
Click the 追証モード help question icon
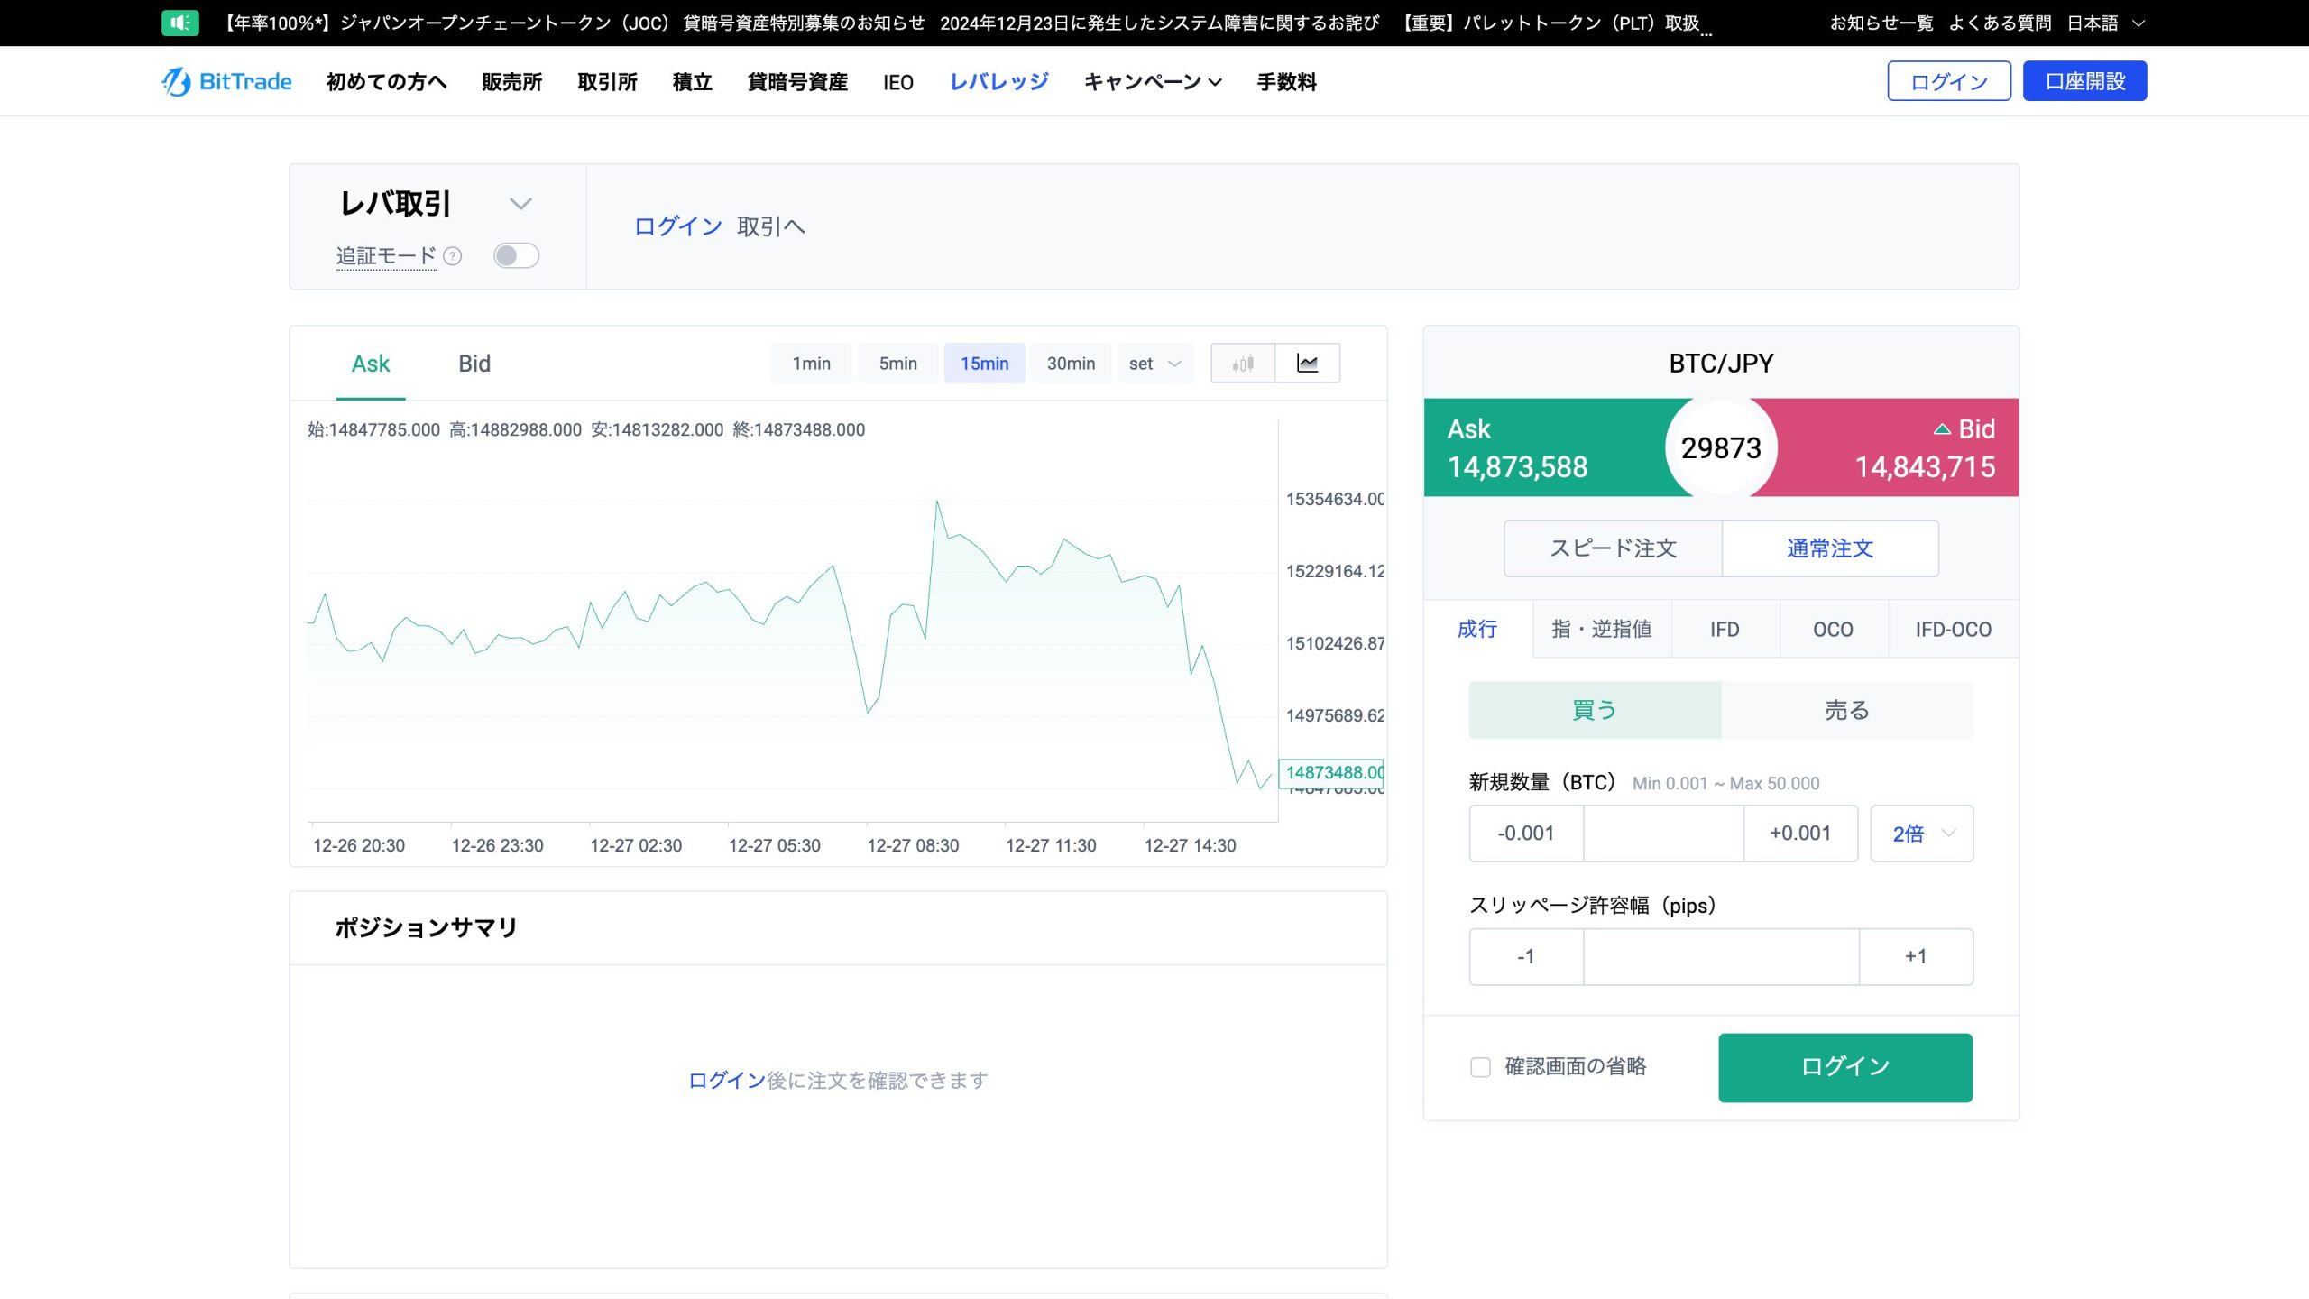coord(454,256)
